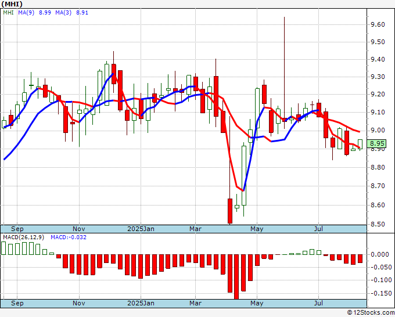This screenshot has height=317, width=395.
Task: Click Sep on the price chart date axis
Action: pos(17,229)
